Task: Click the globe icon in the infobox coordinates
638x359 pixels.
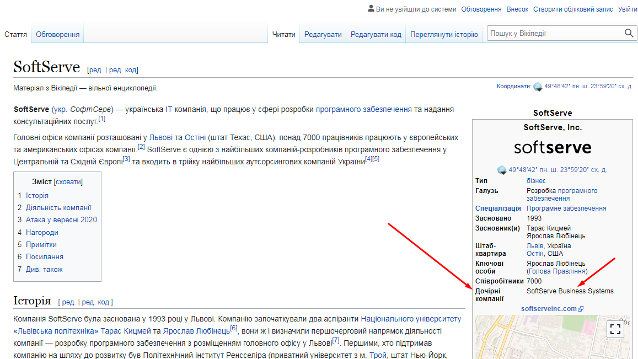Action: 502,170
